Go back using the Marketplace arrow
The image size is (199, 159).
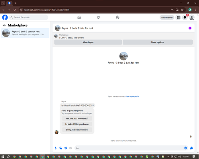click(4, 25)
